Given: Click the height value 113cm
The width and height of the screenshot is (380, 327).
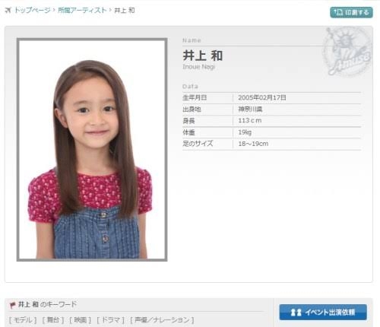Looking at the screenshot, I should [250, 121].
